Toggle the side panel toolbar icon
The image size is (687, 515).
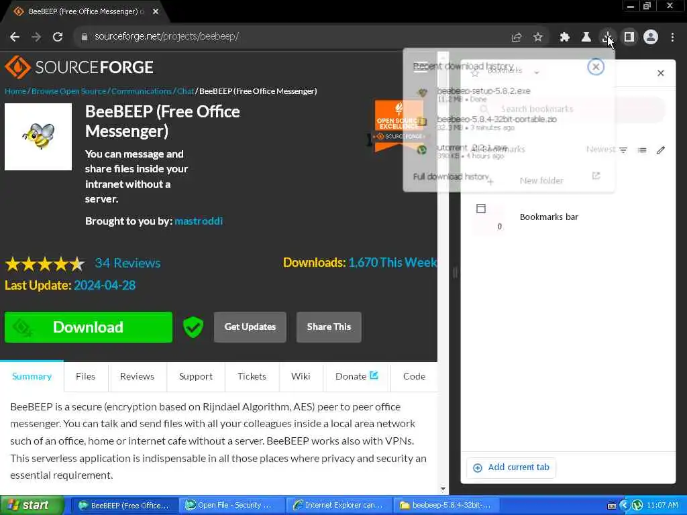coord(629,38)
